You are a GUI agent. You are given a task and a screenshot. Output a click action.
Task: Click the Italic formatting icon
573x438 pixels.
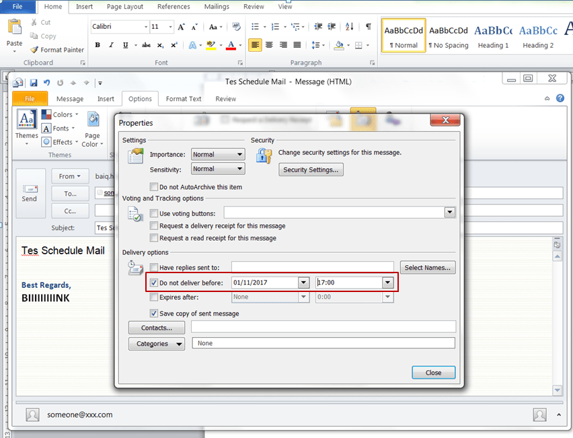point(112,45)
